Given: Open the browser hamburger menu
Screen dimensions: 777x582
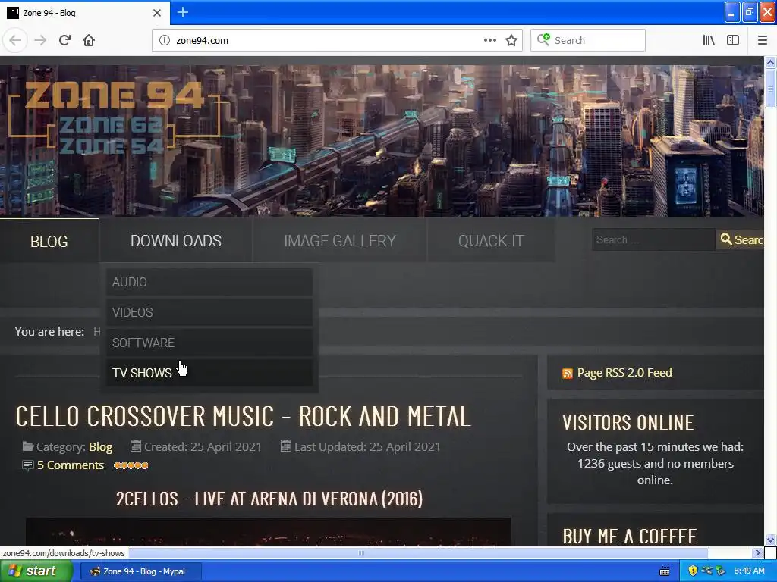Looking at the screenshot, I should pyautogui.click(x=763, y=41).
